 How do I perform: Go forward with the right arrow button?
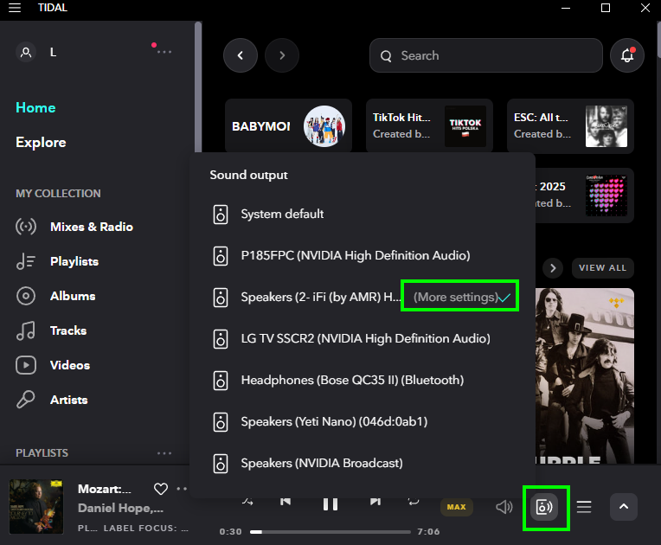click(282, 55)
